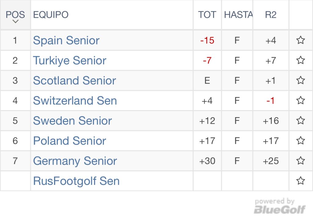This screenshot has height=219, width=313.
Task: Star the Sweden Senior row
Action: 300,120
